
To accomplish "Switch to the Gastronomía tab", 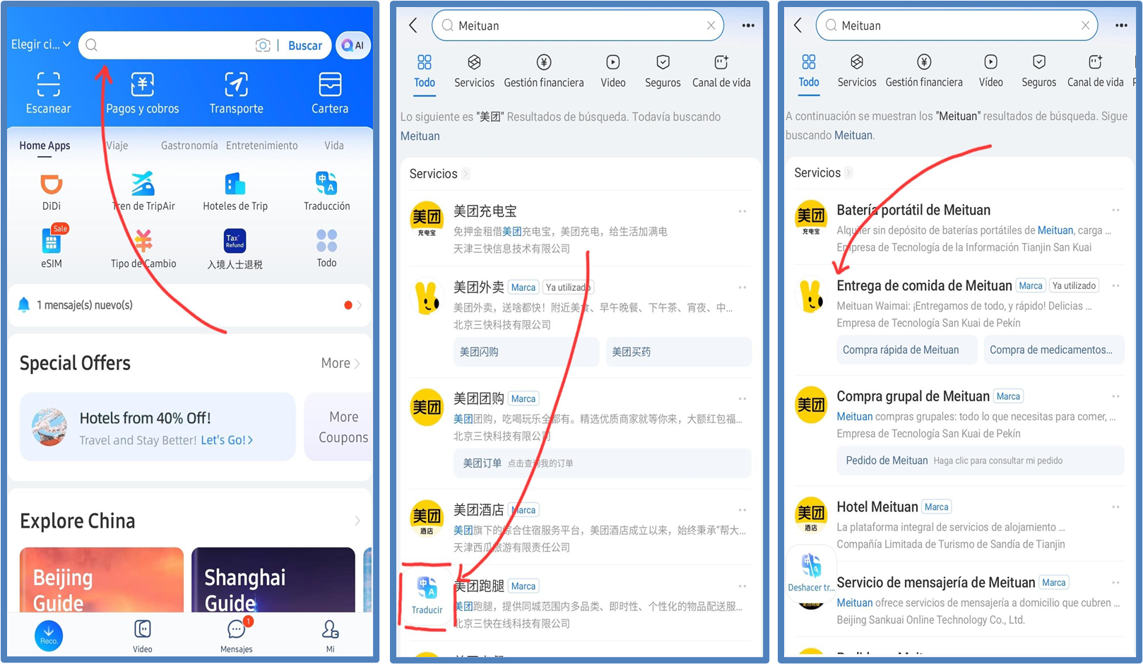I will tap(189, 146).
